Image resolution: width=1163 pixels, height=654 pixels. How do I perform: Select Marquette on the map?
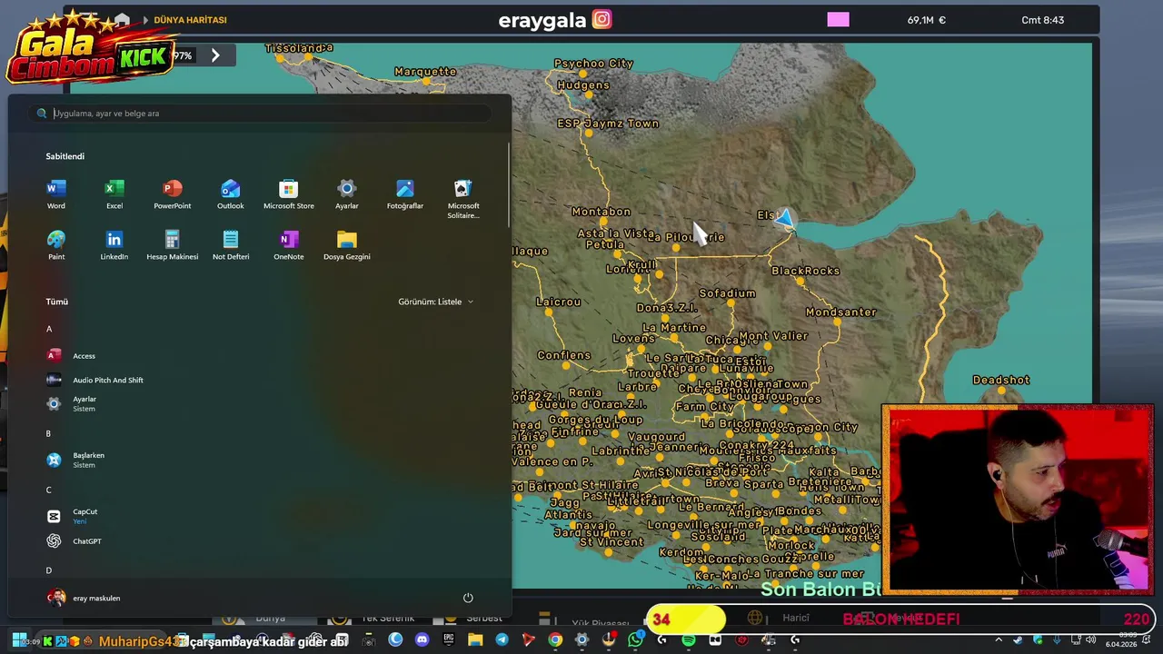click(425, 72)
